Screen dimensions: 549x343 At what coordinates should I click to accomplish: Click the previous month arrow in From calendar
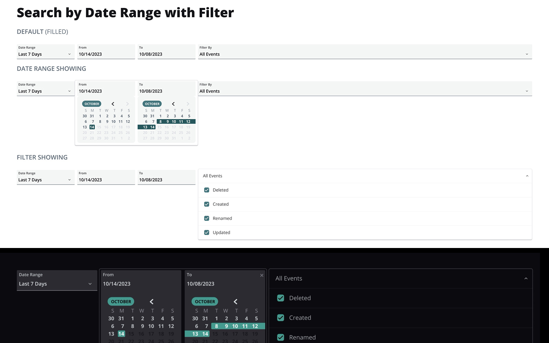coord(113,104)
